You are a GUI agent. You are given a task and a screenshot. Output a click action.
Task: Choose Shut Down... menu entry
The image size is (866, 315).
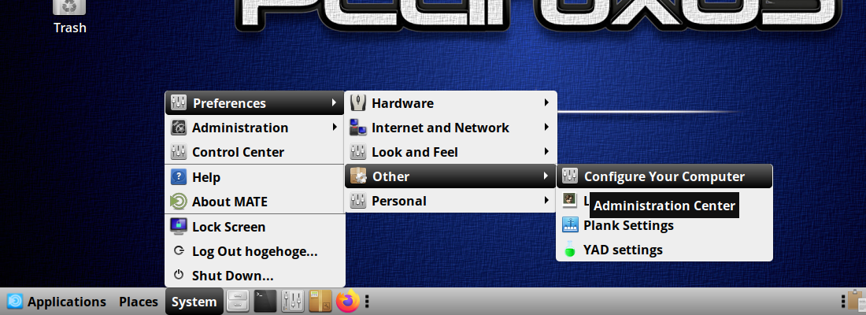click(254, 275)
